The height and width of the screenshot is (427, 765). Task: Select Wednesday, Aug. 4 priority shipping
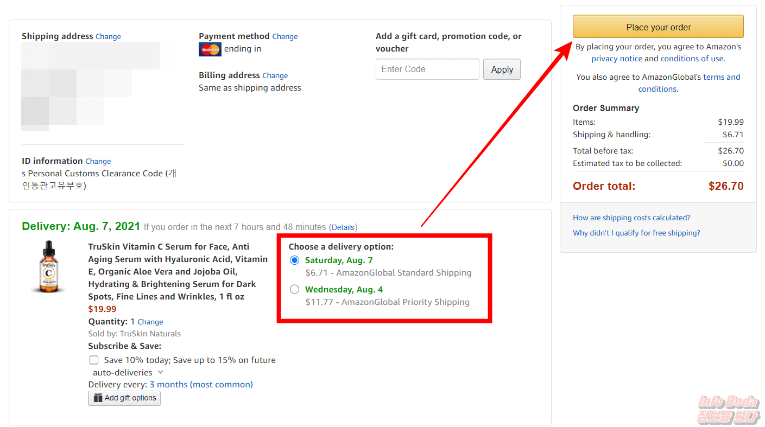[x=294, y=290]
